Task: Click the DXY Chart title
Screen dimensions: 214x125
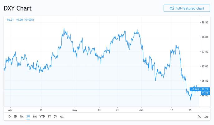Action: tap(18, 8)
